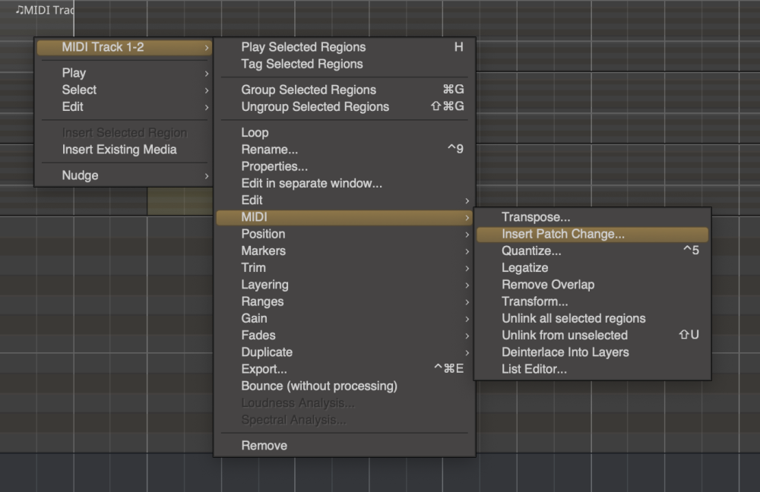Expand the Play submenu in context menu
The width and height of the screenshot is (760, 492).
pos(124,73)
